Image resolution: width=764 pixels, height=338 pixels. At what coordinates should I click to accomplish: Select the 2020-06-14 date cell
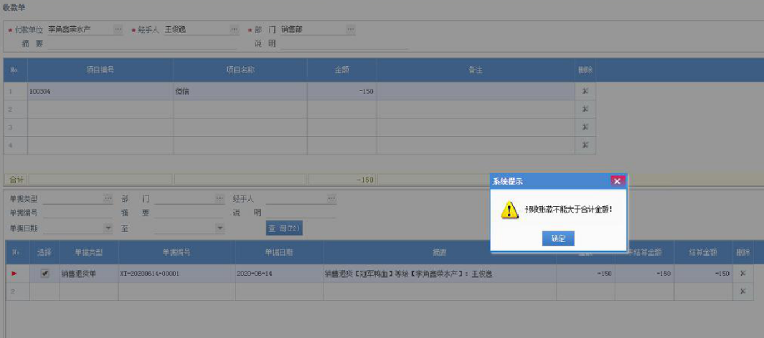click(x=279, y=274)
